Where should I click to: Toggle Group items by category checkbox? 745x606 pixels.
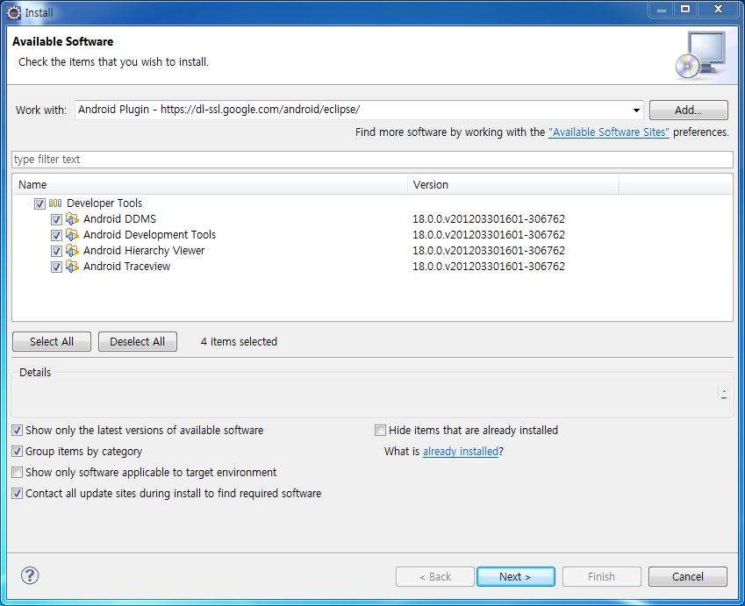pyautogui.click(x=18, y=452)
